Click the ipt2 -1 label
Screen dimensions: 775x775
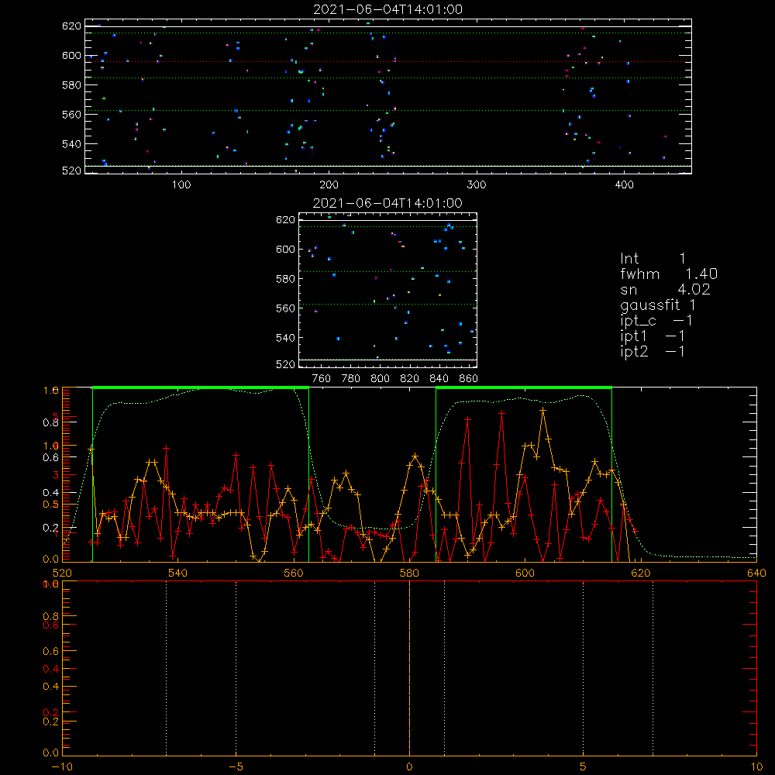[653, 351]
